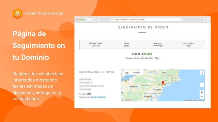Viewport: 218px width, 122px height.
Task: Click the total value 25.99 €
Action: coord(126,46)
